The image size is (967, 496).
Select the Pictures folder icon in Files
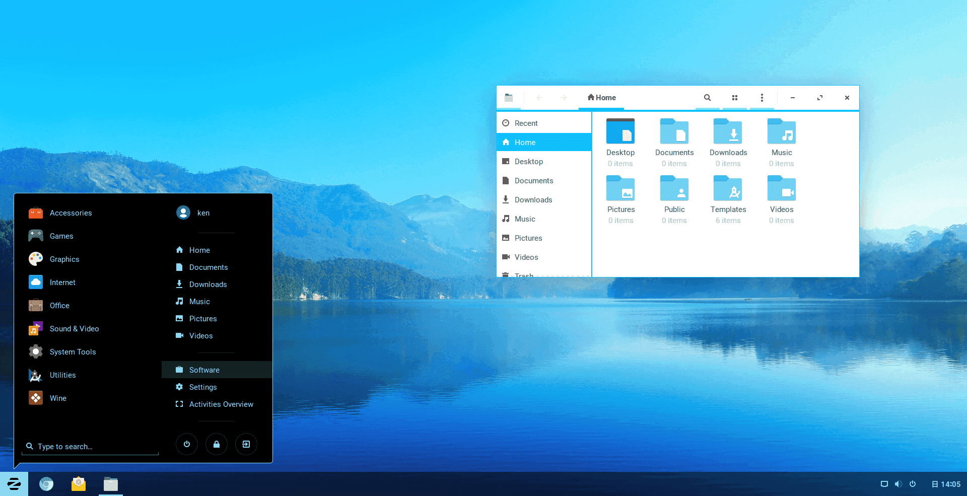620,189
